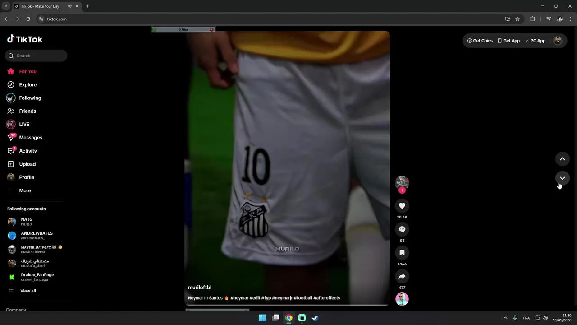Open a new browser tab
Viewport: 577px width, 325px height.
(87, 6)
